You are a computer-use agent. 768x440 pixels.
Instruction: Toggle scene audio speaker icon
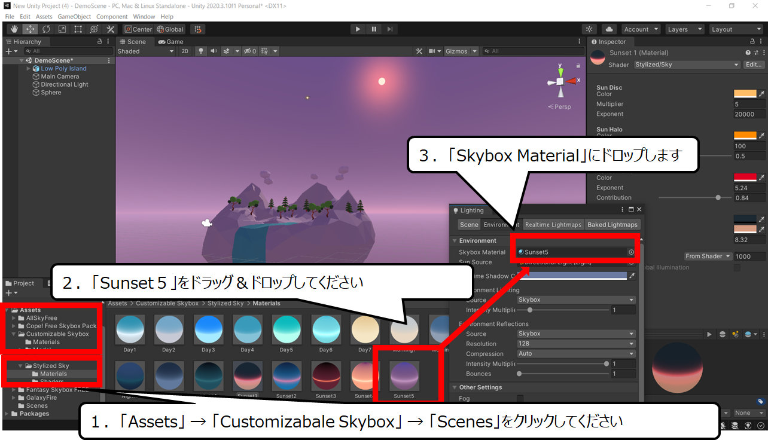tap(214, 51)
